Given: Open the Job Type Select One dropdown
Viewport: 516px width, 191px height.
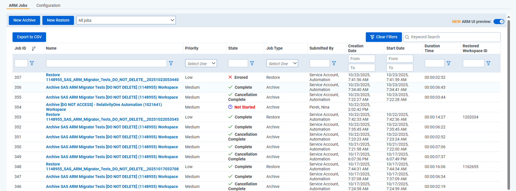Looking at the screenshot, I should 282,64.
